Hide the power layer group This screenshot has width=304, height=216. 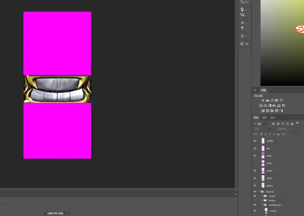pyautogui.click(x=255, y=196)
